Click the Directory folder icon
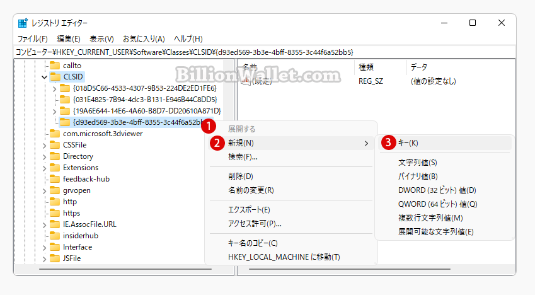This screenshot has width=535, height=295. (55, 156)
